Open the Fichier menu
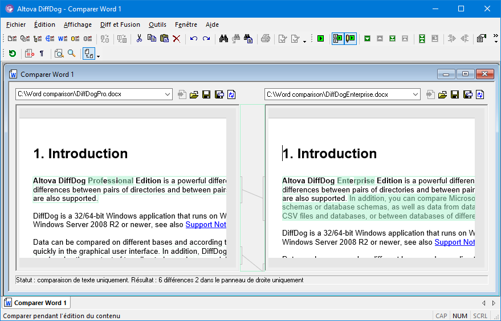Image resolution: width=501 pixels, height=321 pixels. [16, 24]
